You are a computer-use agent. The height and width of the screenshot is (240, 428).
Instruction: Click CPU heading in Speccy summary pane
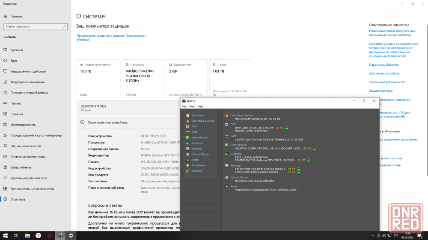coord(233,124)
